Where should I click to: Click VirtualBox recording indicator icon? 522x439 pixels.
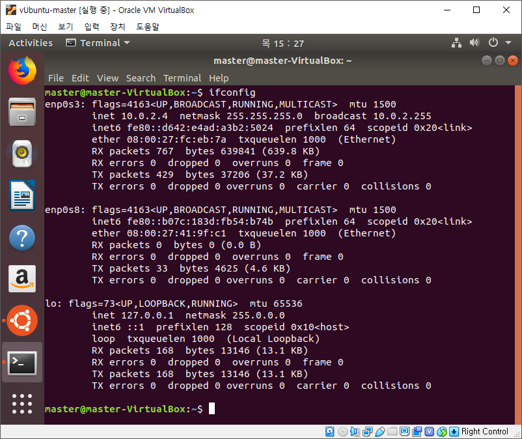point(417,432)
